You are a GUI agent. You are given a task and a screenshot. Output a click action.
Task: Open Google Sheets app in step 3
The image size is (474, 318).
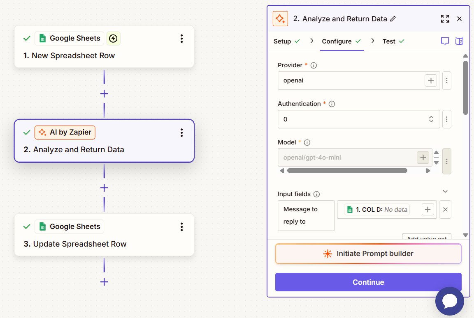click(69, 226)
